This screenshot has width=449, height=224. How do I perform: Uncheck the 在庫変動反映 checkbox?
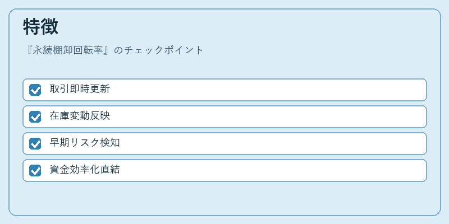click(35, 116)
